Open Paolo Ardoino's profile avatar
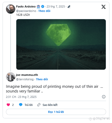 tap(11, 9)
